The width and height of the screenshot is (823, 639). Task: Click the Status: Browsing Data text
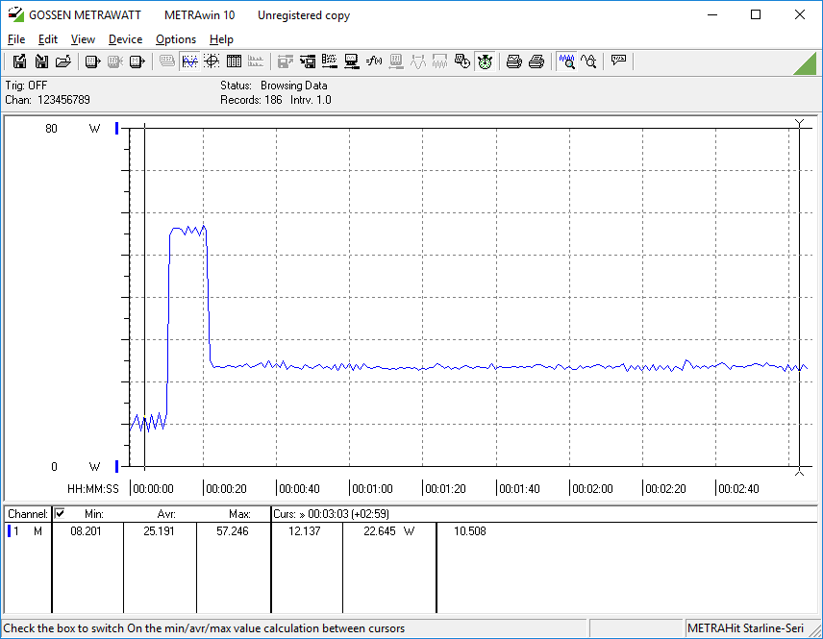pyautogui.click(x=273, y=86)
